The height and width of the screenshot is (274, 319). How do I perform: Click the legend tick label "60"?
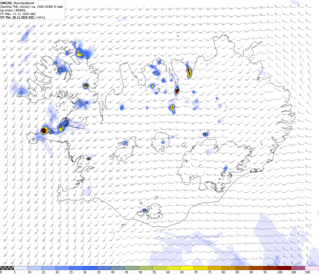click(168, 272)
